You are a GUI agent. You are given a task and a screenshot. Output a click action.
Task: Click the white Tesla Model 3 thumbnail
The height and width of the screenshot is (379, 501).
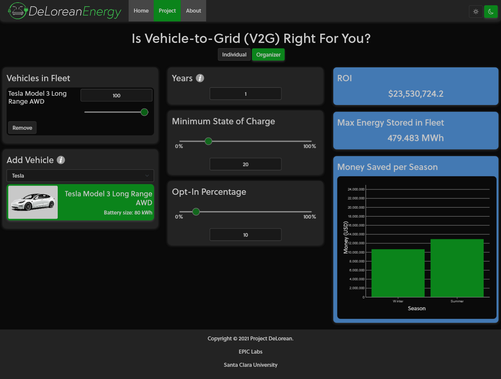[x=33, y=202]
